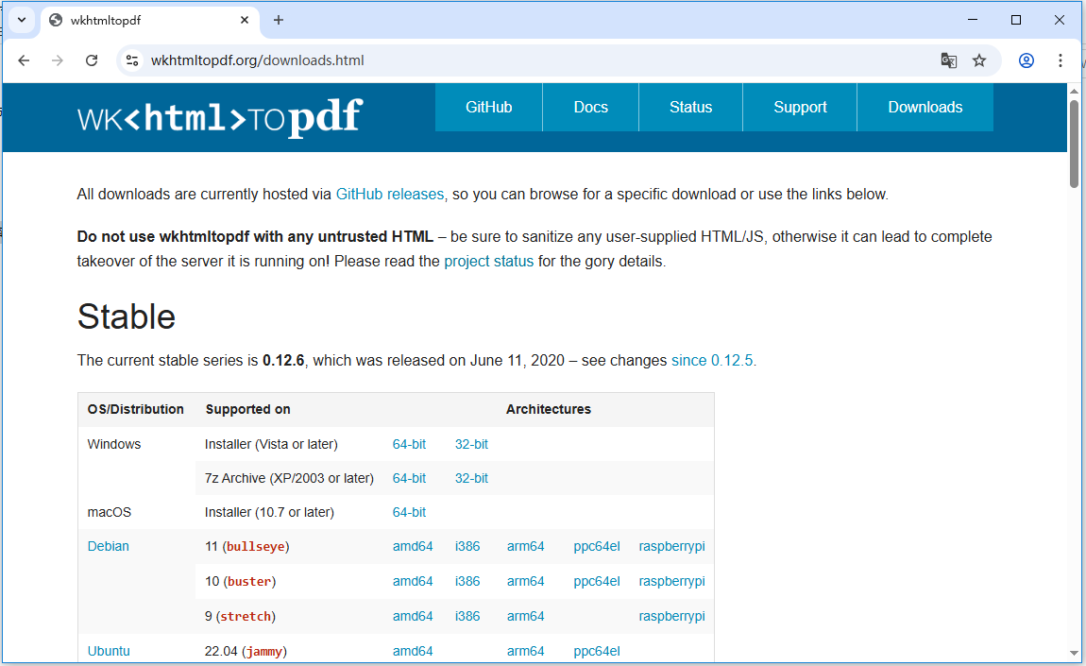Viewport: 1086px width, 666px height.
Task: Download Debian 11 bullseye raspberrypi
Action: click(x=671, y=546)
